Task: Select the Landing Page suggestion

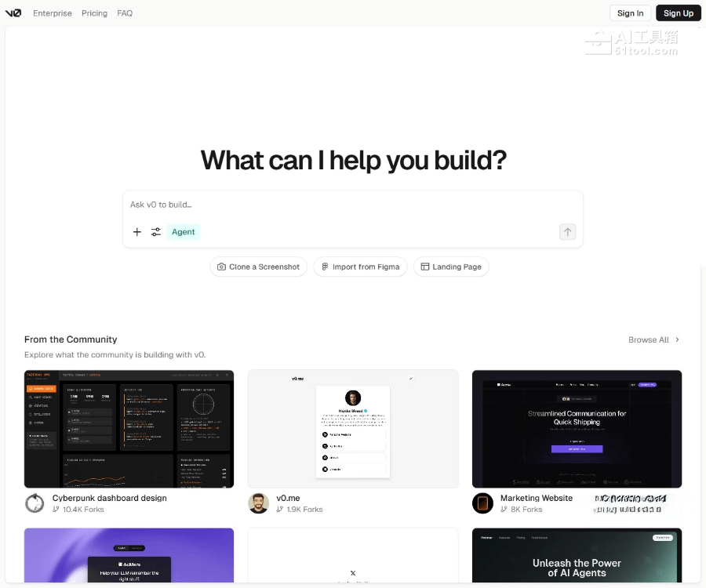Action: [451, 267]
